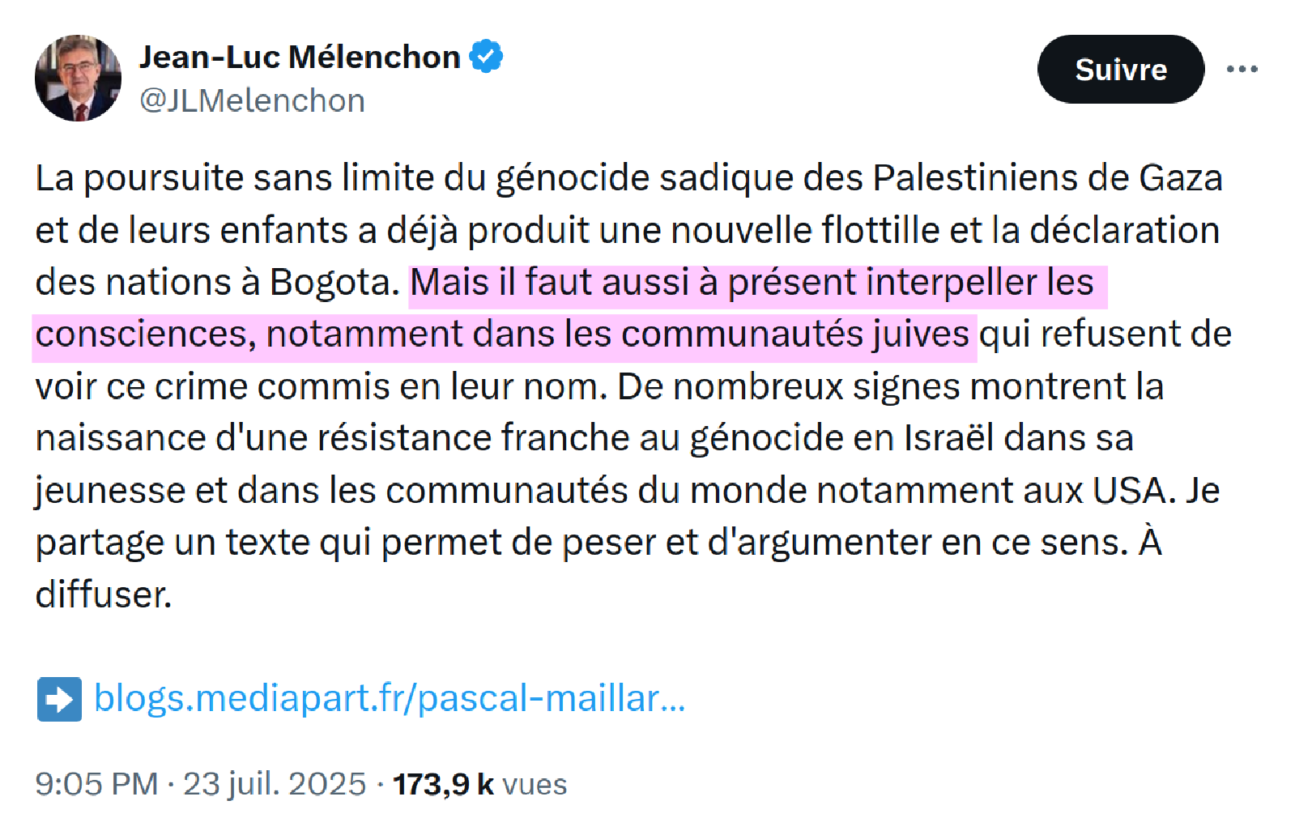This screenshot has height=835, width=1295.
Task: Click the final word "diffuser."
Action: pyautogui.click(x=104, y=594)
